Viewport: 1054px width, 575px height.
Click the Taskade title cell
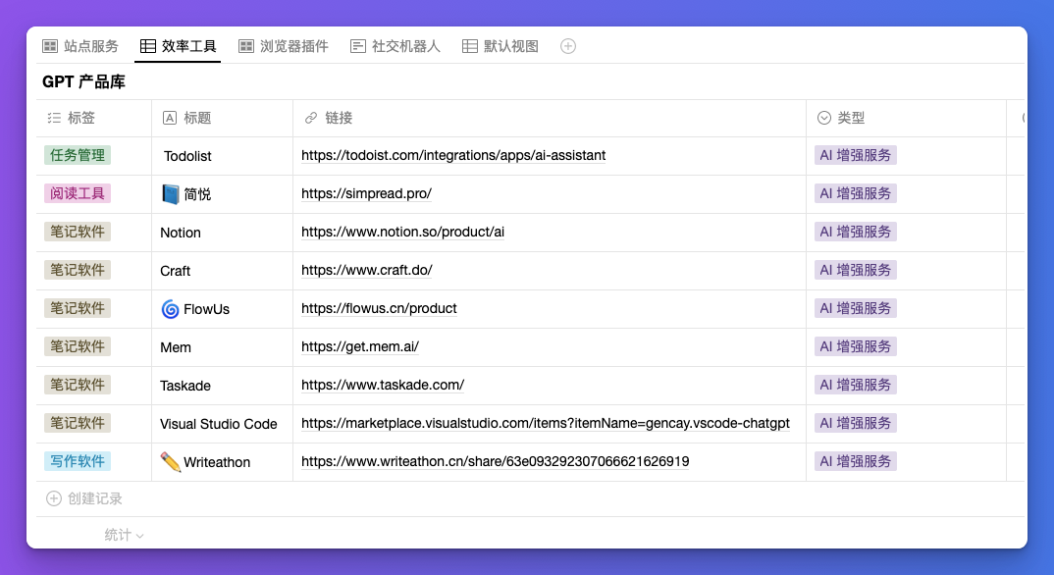pos(223,386)
